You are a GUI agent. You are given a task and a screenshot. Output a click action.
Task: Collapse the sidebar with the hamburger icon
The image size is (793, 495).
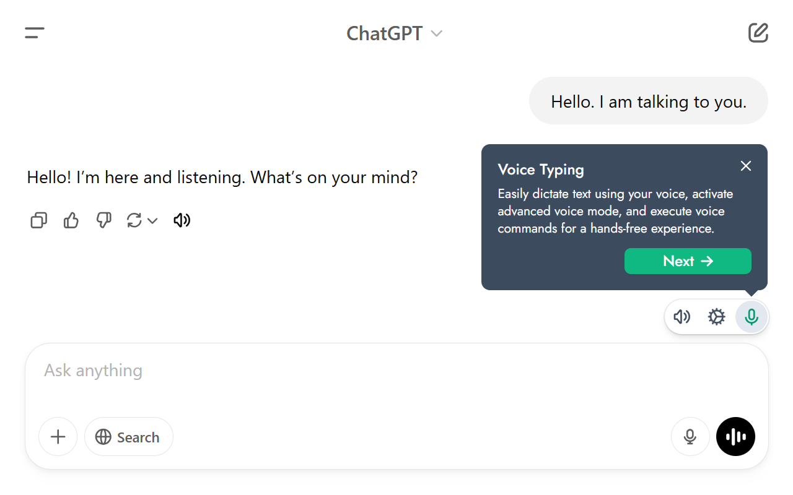[x=34, y=33]
